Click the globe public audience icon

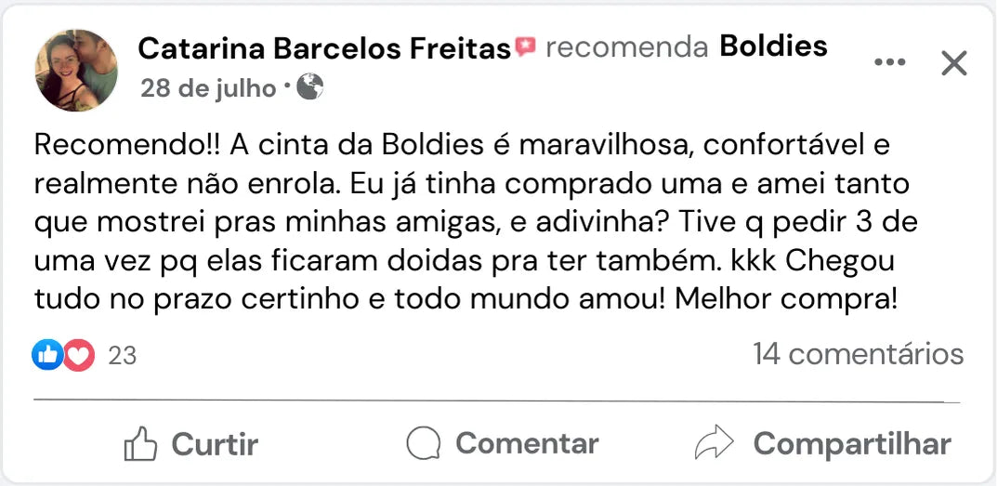(310, 87)
